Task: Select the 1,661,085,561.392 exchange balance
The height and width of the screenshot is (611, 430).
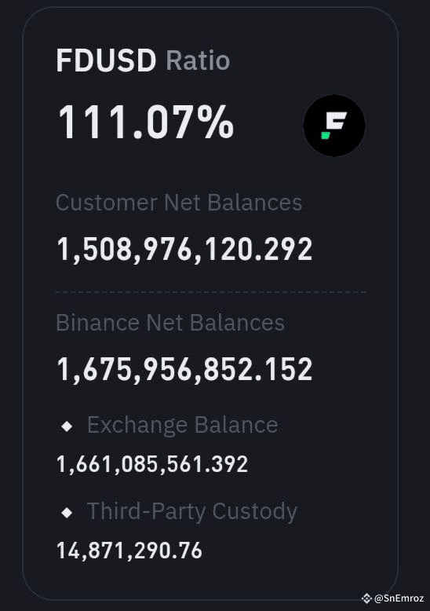Action: coord(152,464)
